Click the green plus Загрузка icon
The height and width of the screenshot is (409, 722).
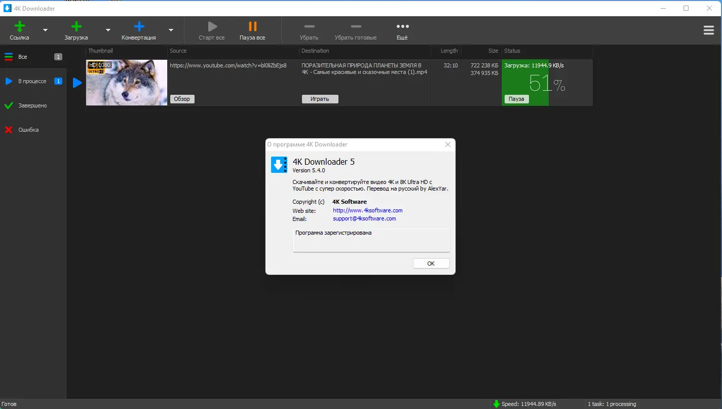(x=76, y=27)
